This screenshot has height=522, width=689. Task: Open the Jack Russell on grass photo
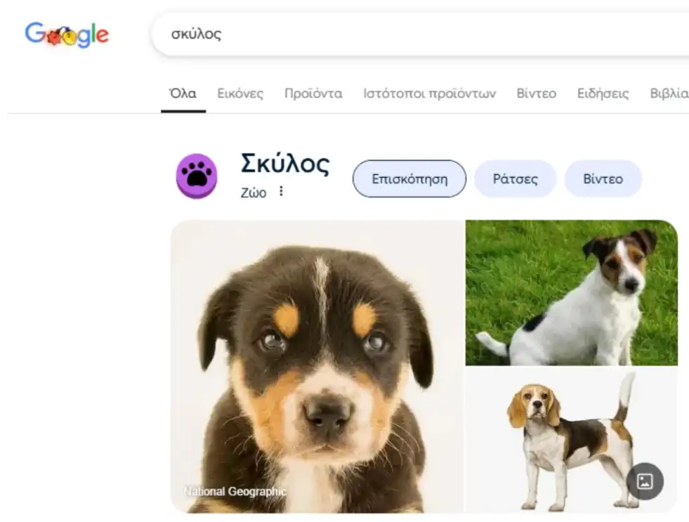pos(572,293)
